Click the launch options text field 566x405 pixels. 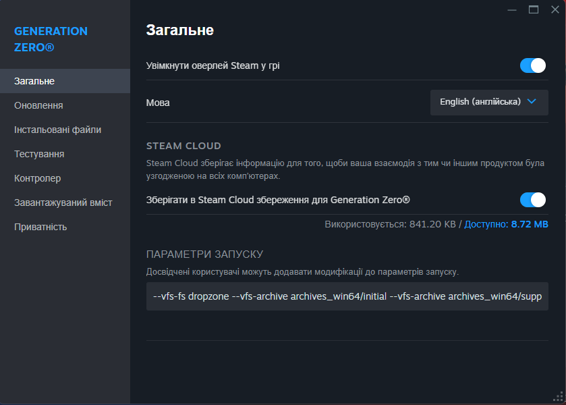pyautogui.click(x=347, y=296)
